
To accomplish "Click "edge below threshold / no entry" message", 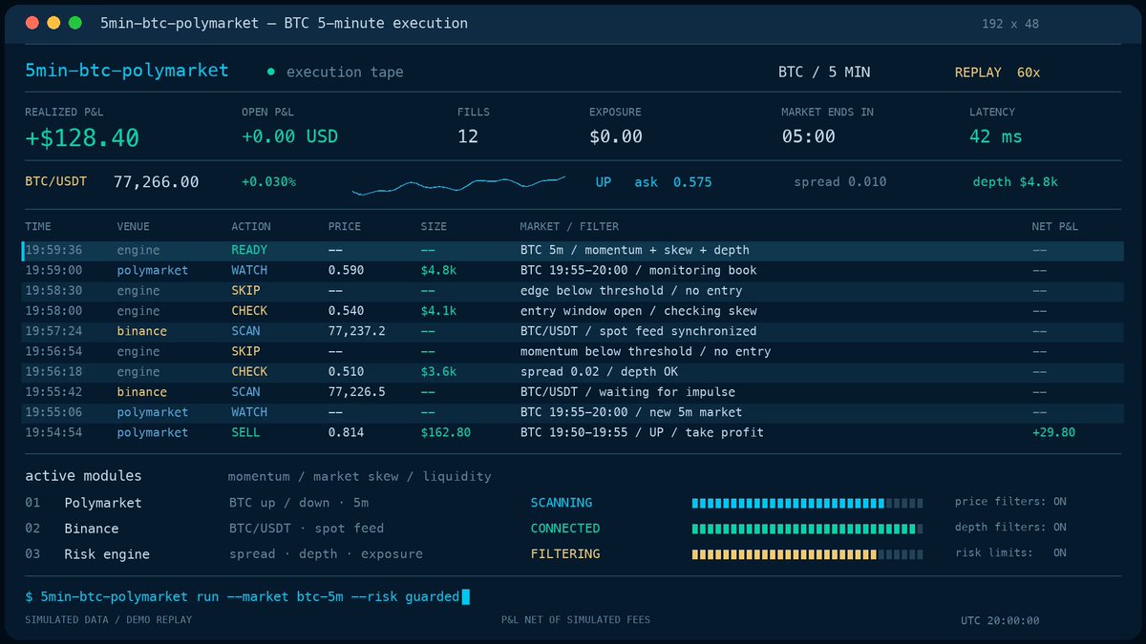I will [x=631, y=291].
